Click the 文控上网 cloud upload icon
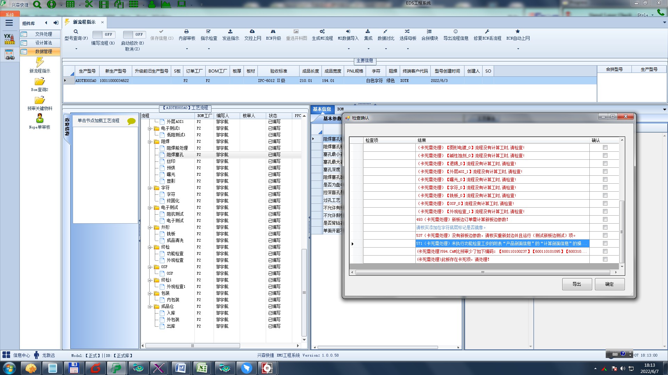This screenshot has height=375, width=668. coord(252,32)
